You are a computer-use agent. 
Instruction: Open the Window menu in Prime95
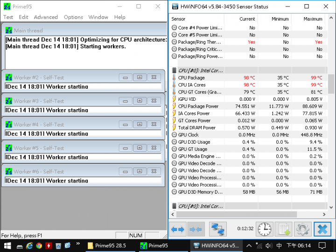[x=98, y=17]
